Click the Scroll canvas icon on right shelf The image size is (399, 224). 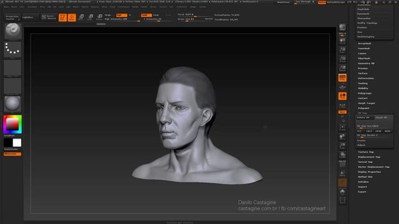coord(342,41)
